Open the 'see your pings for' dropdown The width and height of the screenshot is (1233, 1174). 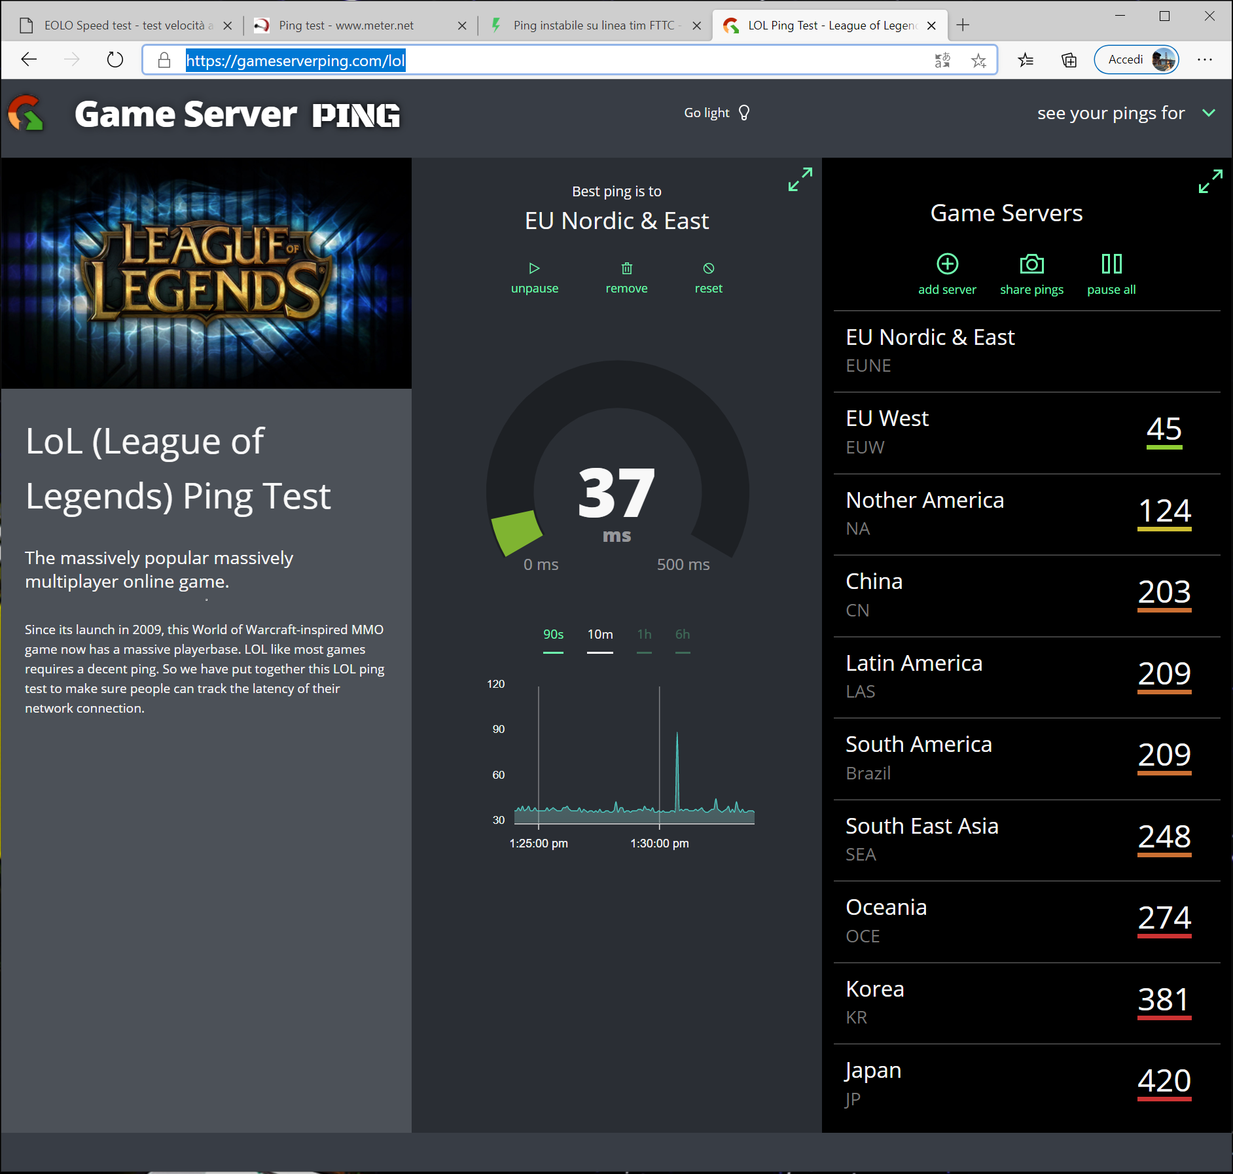coord(1126,113)
